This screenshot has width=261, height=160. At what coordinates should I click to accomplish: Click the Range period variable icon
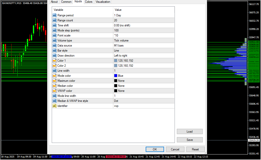coord(55,15)
